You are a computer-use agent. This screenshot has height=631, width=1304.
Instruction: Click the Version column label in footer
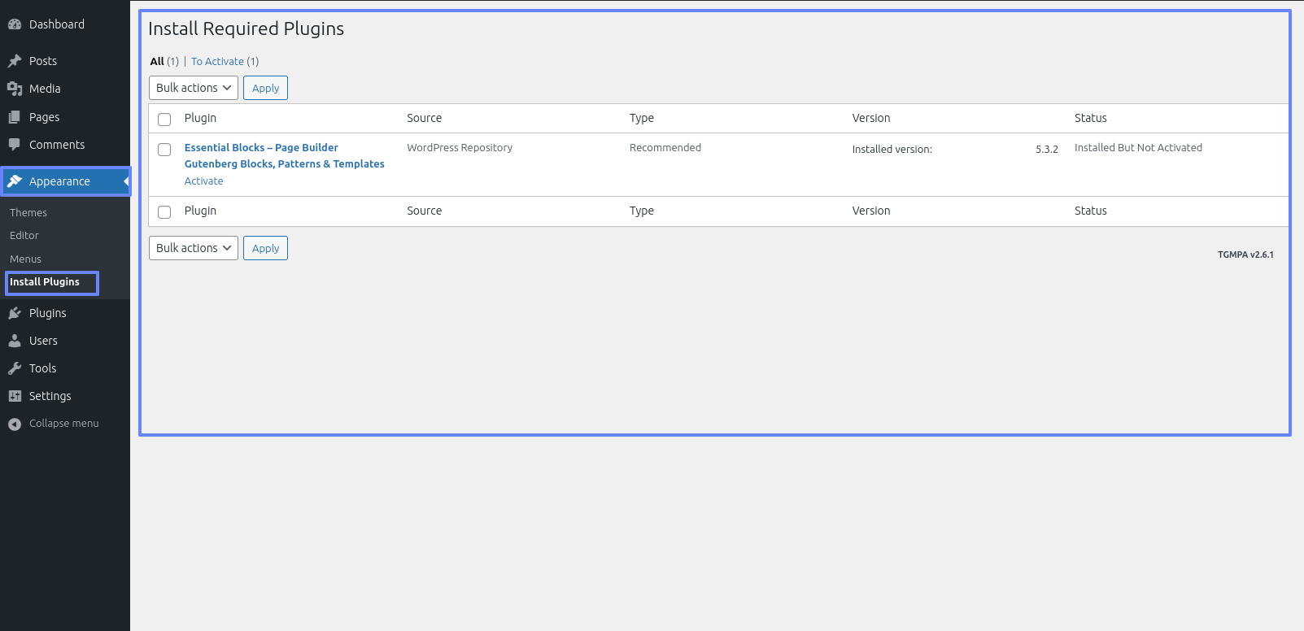tap(871, 211)
